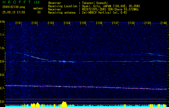Click the 2137 time marker
The image size is (169, 107).
coord(115,23)
